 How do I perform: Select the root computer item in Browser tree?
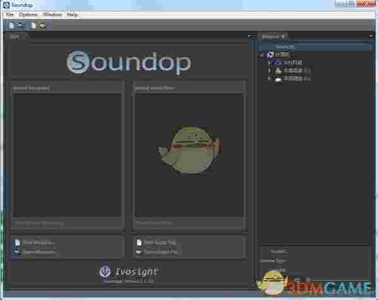point(278,55)
